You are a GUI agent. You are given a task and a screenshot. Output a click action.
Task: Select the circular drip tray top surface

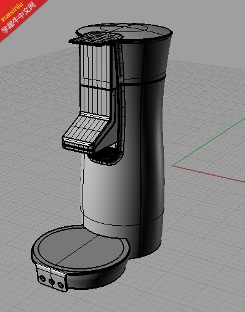click(81, 247)
